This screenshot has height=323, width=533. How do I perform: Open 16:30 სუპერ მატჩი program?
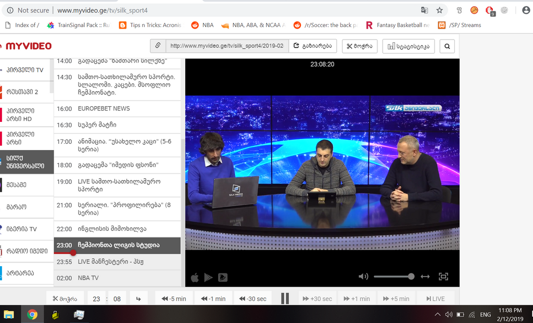[117, 125]
